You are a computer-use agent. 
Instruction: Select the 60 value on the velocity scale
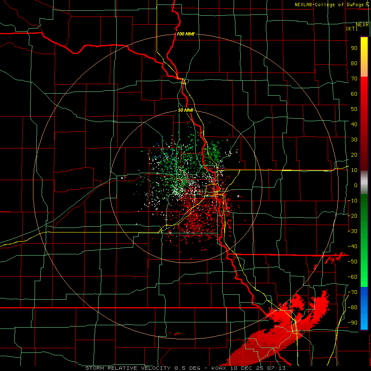point(354,94)
